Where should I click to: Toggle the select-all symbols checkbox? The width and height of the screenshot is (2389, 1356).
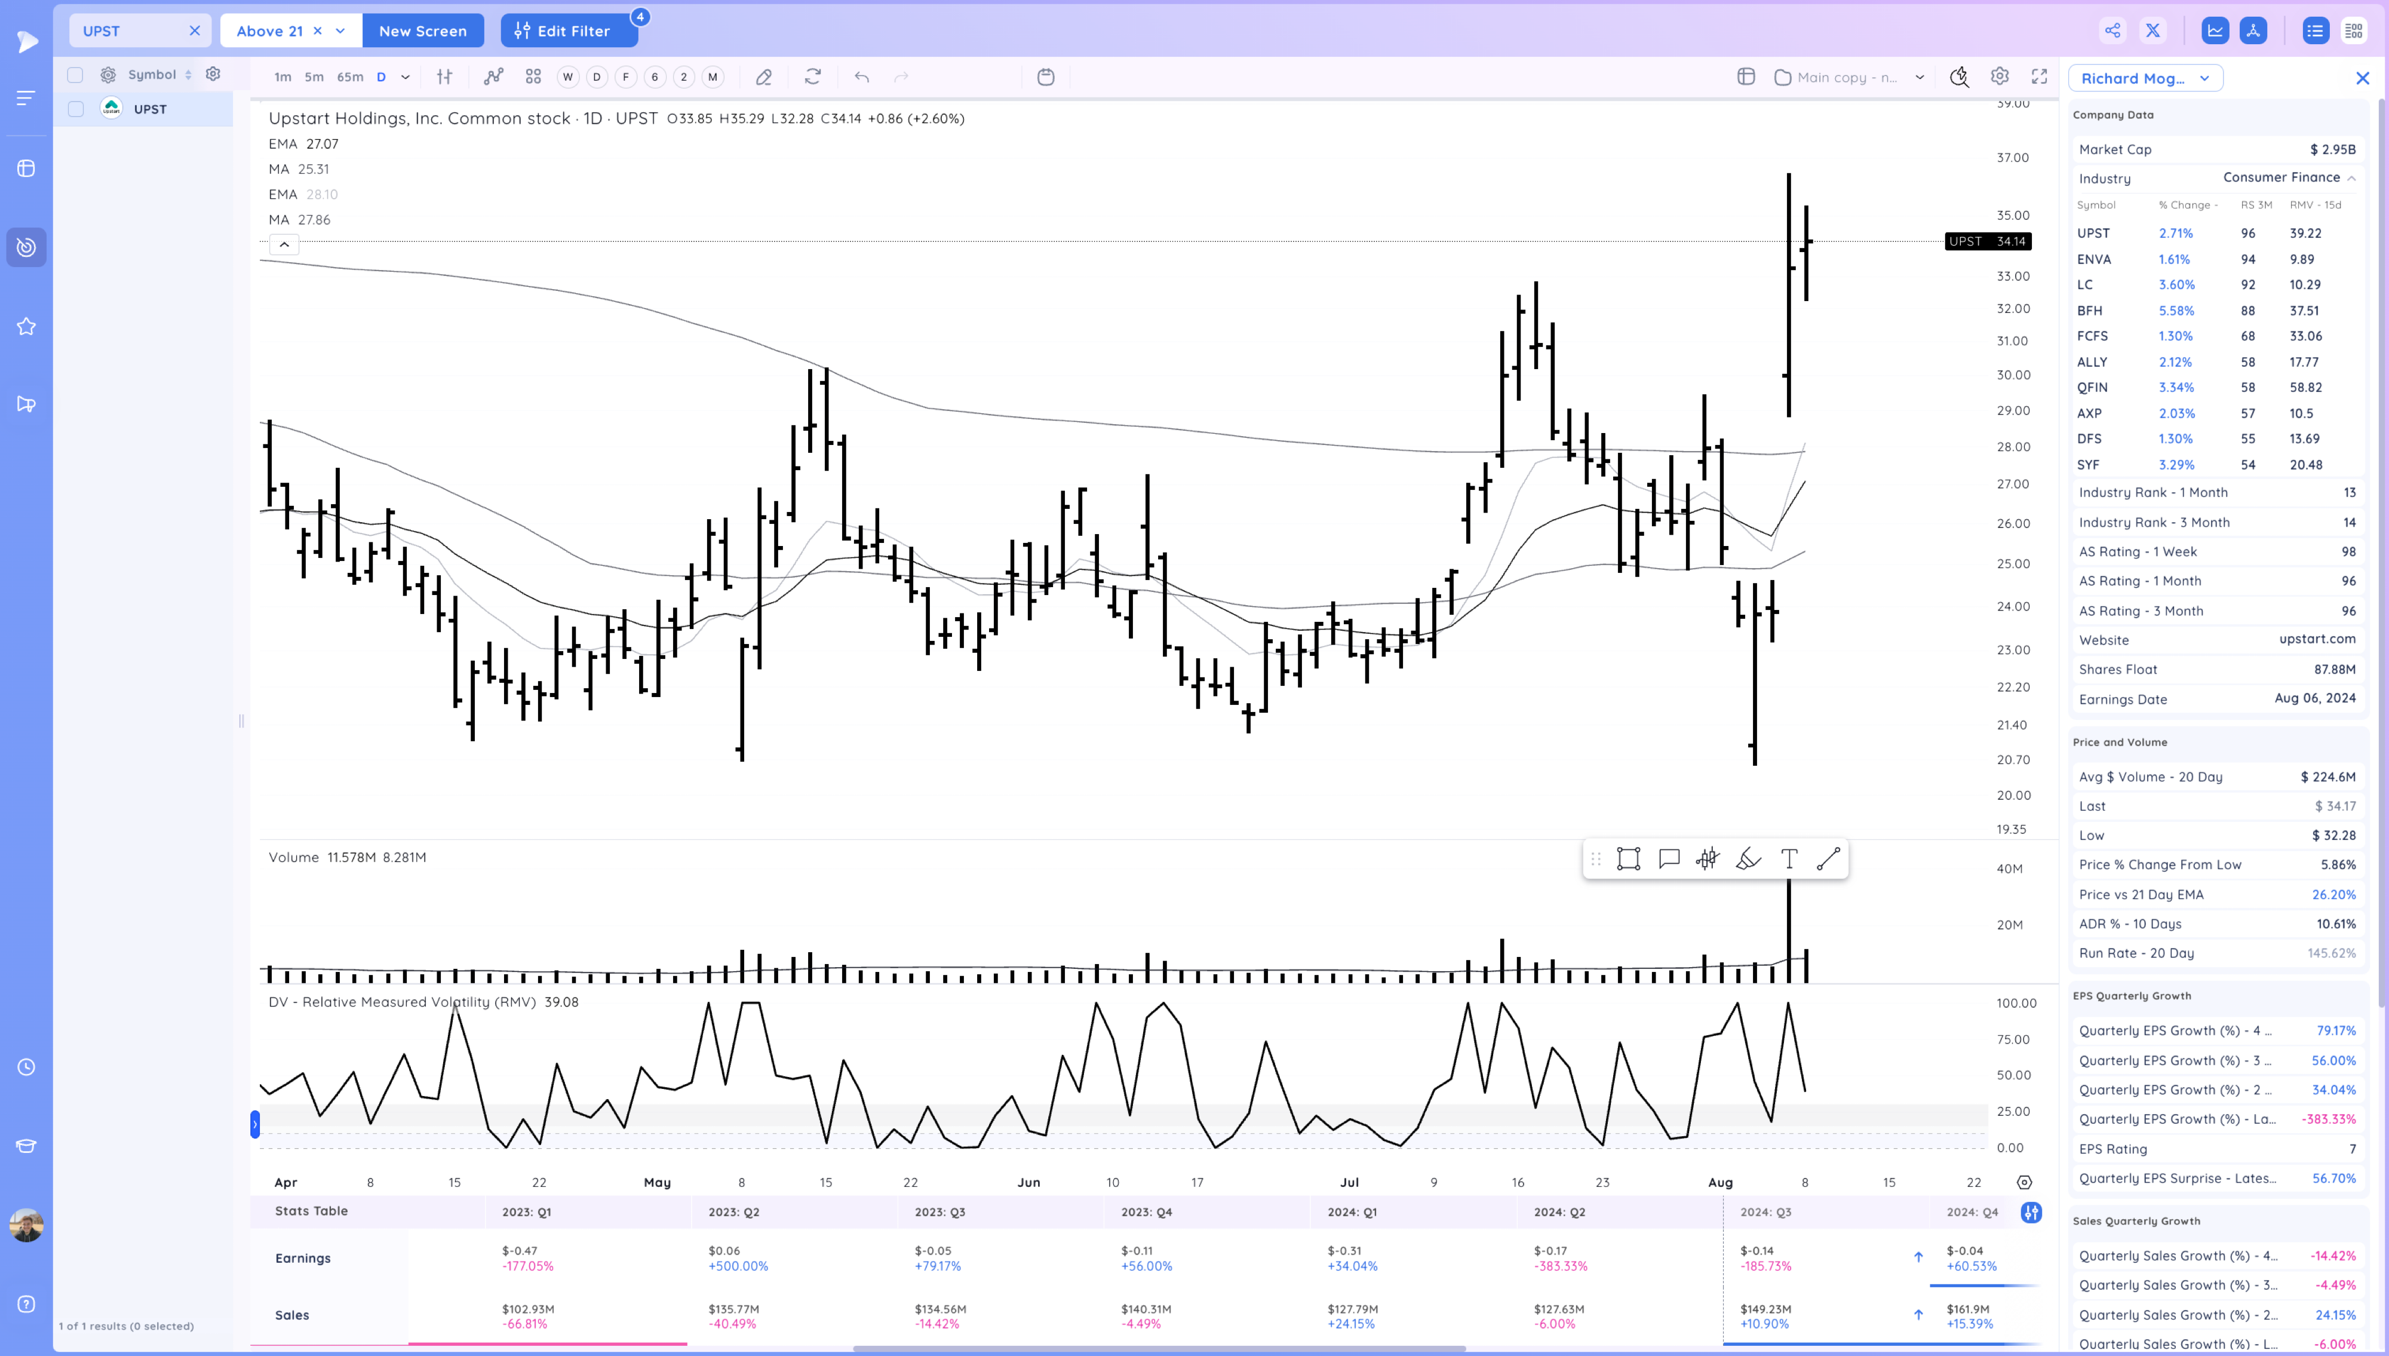pos(75,75)
